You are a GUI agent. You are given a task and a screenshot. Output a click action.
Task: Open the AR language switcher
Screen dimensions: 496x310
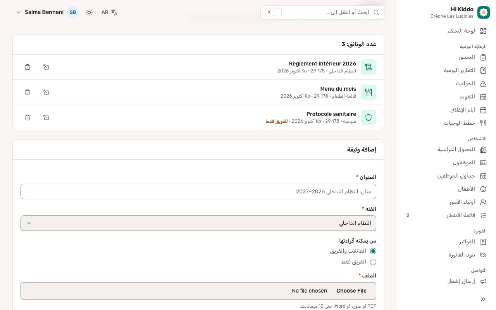pos(109,12)
